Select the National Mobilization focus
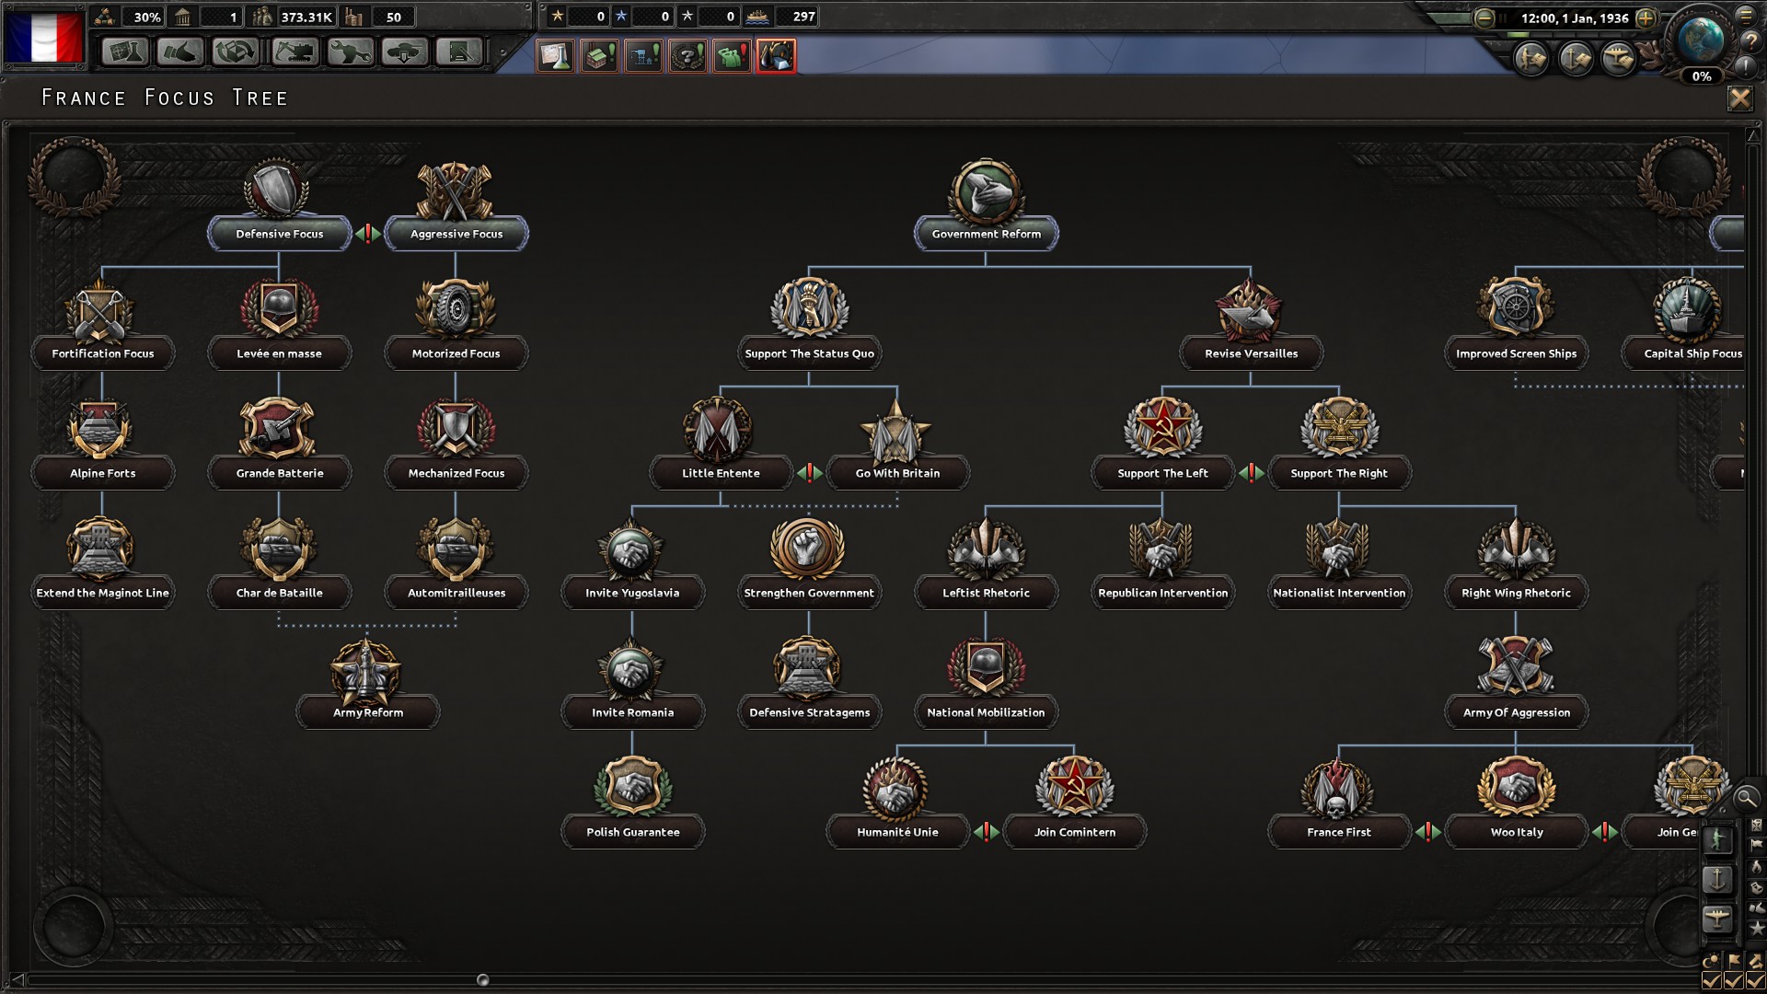This screenshot has height=994, width=1767. [x=986, y=712]
